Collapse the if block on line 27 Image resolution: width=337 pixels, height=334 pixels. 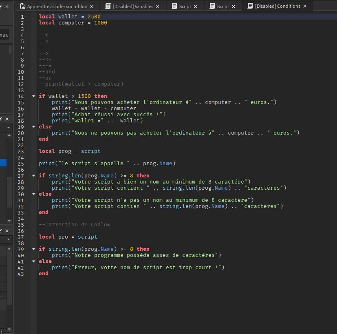point(33,176)
